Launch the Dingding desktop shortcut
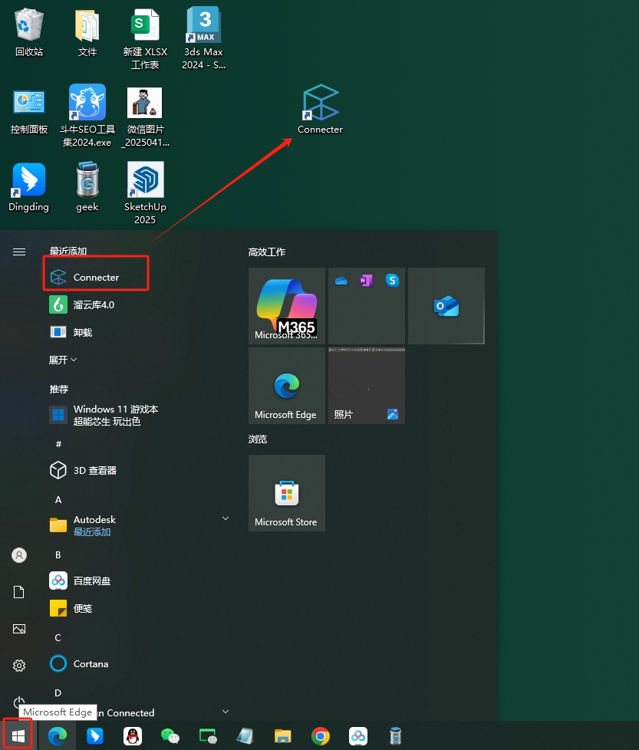The height and width of the screenshot is (750, 639). click(28, 187)
